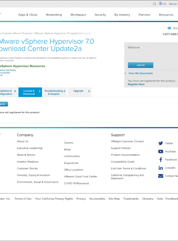Screen dimensions: 178x241
Task: Open Investor Relations footer link
Action: point(27,162)
